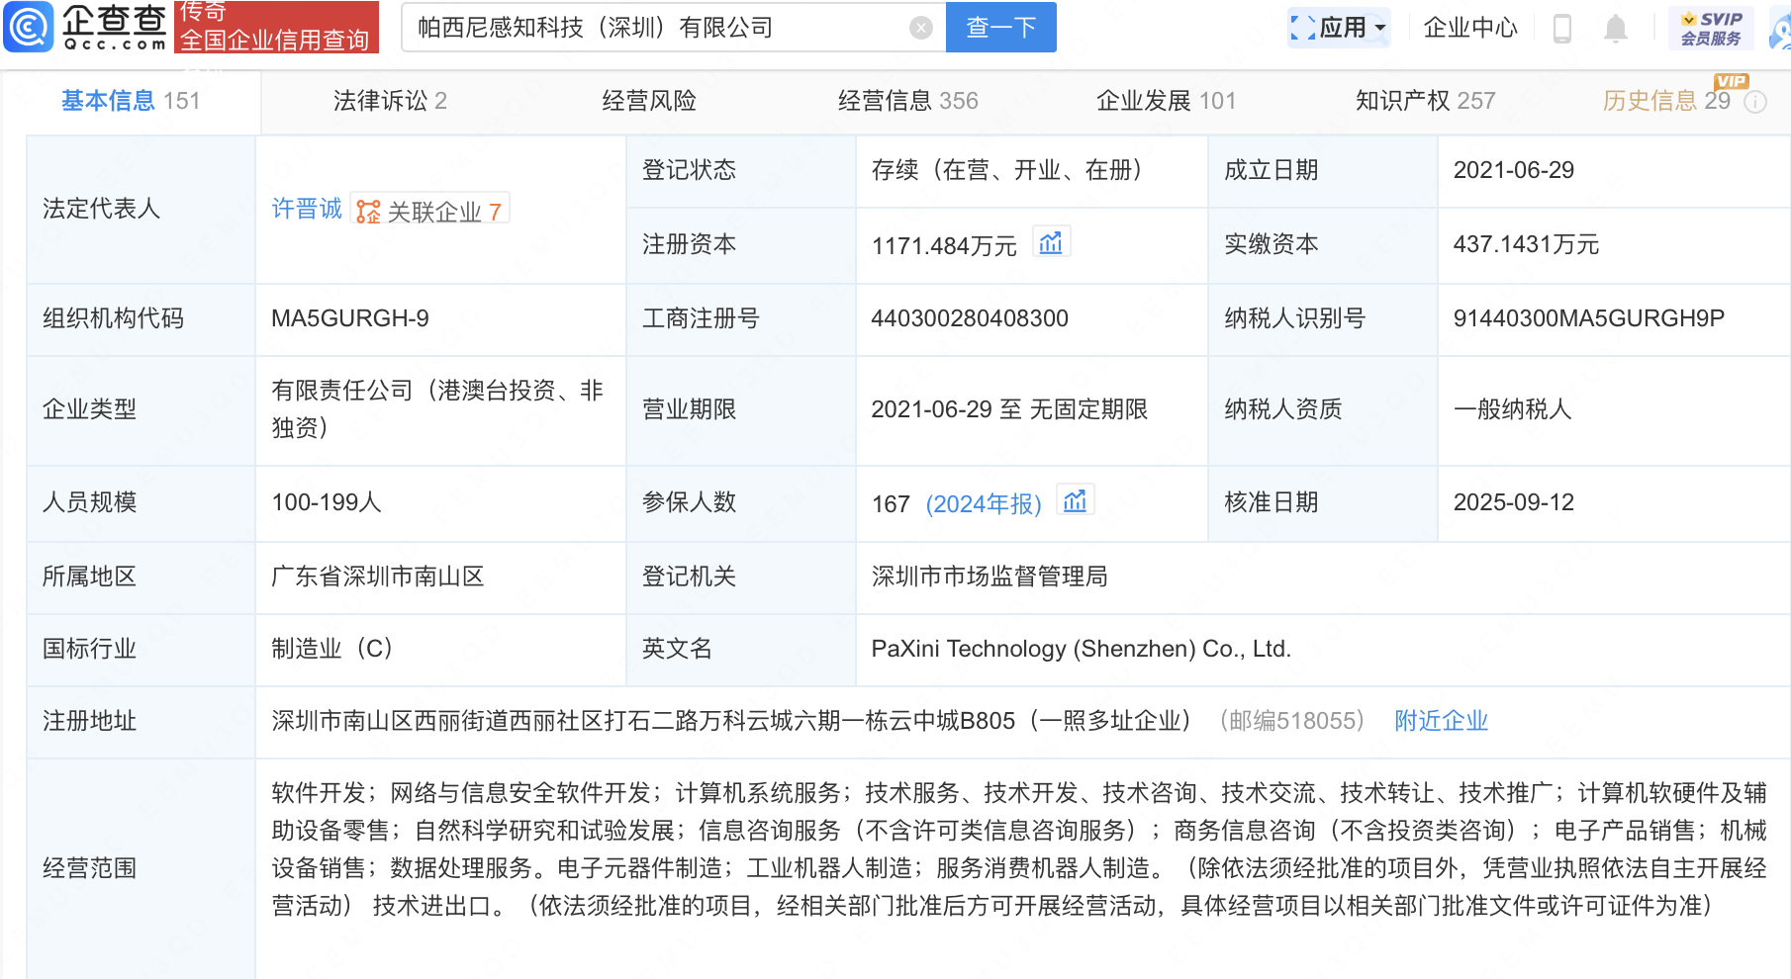Select 组织机构代码 value MA5GURGH-9
The width and height of the screenshot is (1791, 979).
[x=350, y=318]
